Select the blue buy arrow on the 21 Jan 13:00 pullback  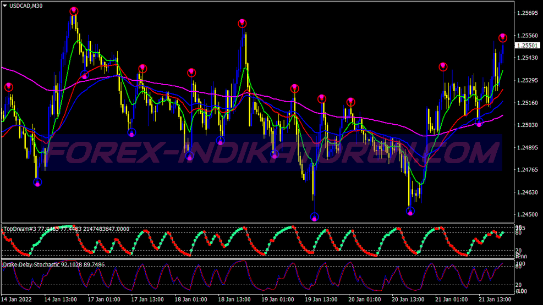[x=479, y=122]
